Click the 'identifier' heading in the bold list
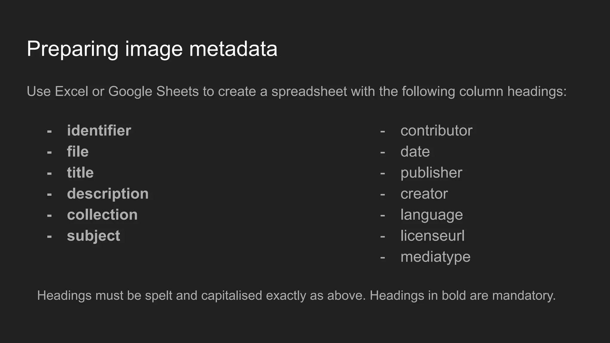610x343 pixels. [x=99, y=131]
